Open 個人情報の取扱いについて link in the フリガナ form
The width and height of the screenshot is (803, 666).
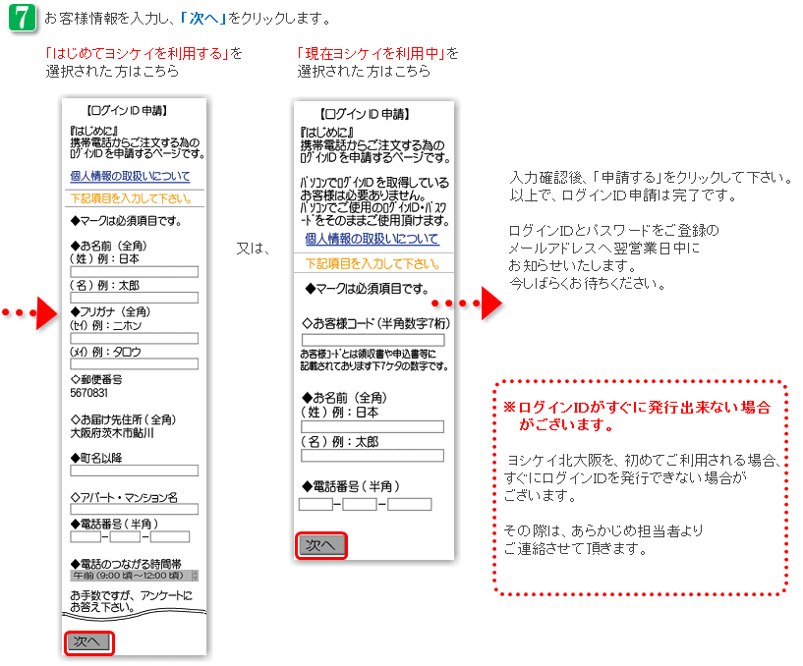130,176
